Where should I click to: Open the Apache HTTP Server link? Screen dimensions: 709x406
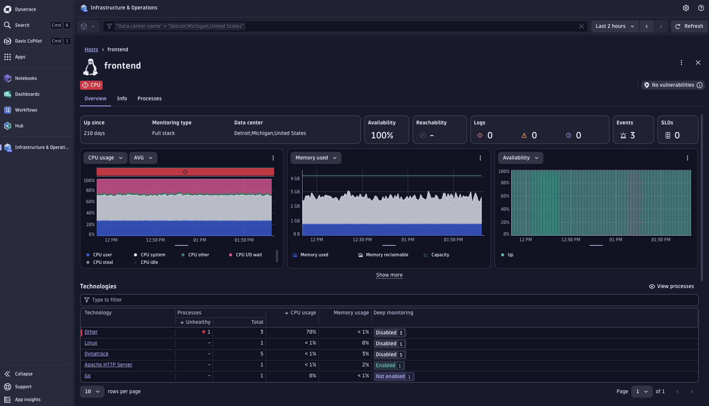tap(108, 365)
